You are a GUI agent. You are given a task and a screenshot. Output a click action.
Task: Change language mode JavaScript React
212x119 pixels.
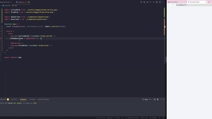(132, 118)
